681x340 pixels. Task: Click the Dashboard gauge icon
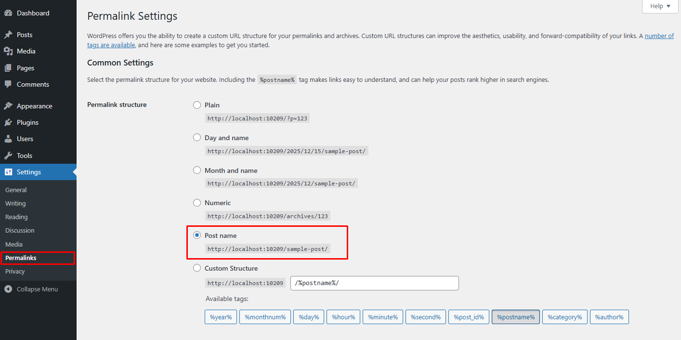click(x=8, y=13)
